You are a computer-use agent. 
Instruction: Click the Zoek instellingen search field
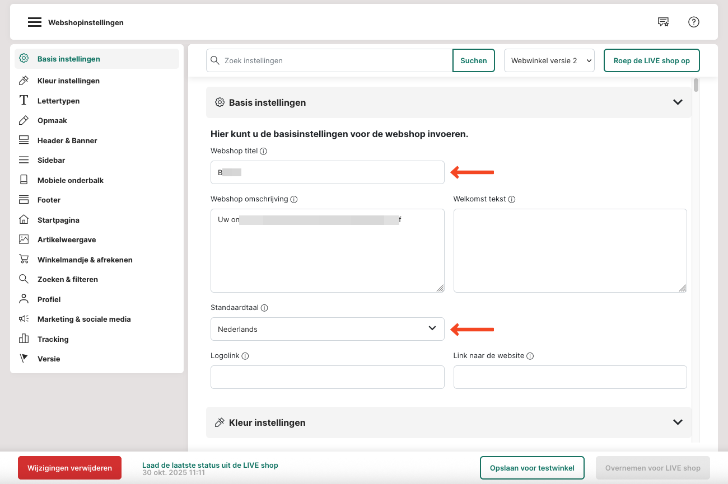coord(336,60)
